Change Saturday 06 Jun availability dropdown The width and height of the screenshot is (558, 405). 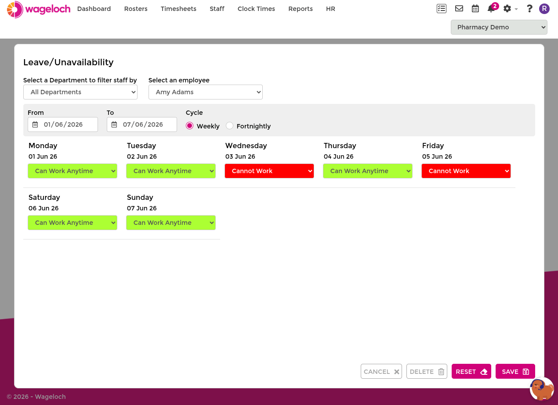(72, 223)
